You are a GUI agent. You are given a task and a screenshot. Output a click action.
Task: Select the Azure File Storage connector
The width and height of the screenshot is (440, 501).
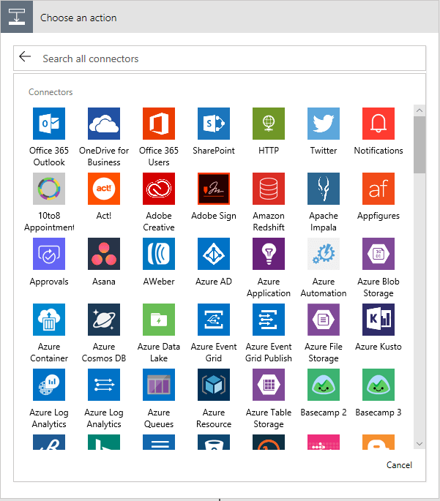coord(324,320)
